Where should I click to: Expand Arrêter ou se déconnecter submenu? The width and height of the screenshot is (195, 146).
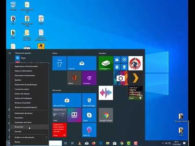click(x=29, y=137)
